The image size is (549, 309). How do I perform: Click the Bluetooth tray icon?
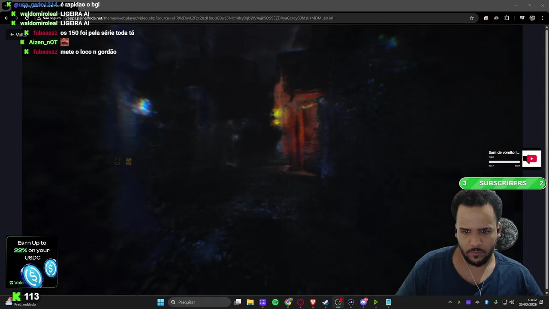487,302
